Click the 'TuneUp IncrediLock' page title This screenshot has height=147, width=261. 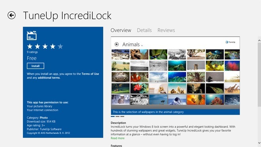(x=67, y=15)
